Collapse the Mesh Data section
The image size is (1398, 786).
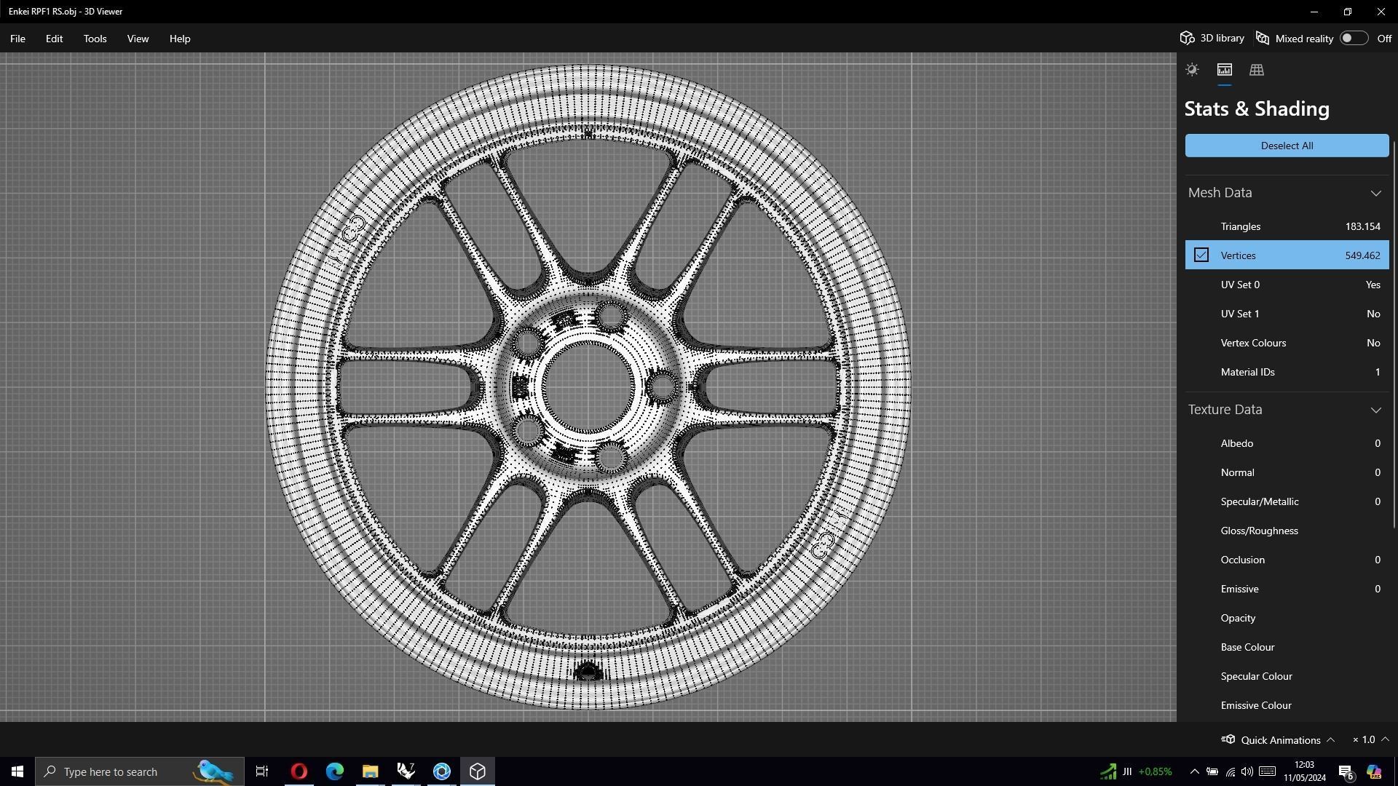1375,193
